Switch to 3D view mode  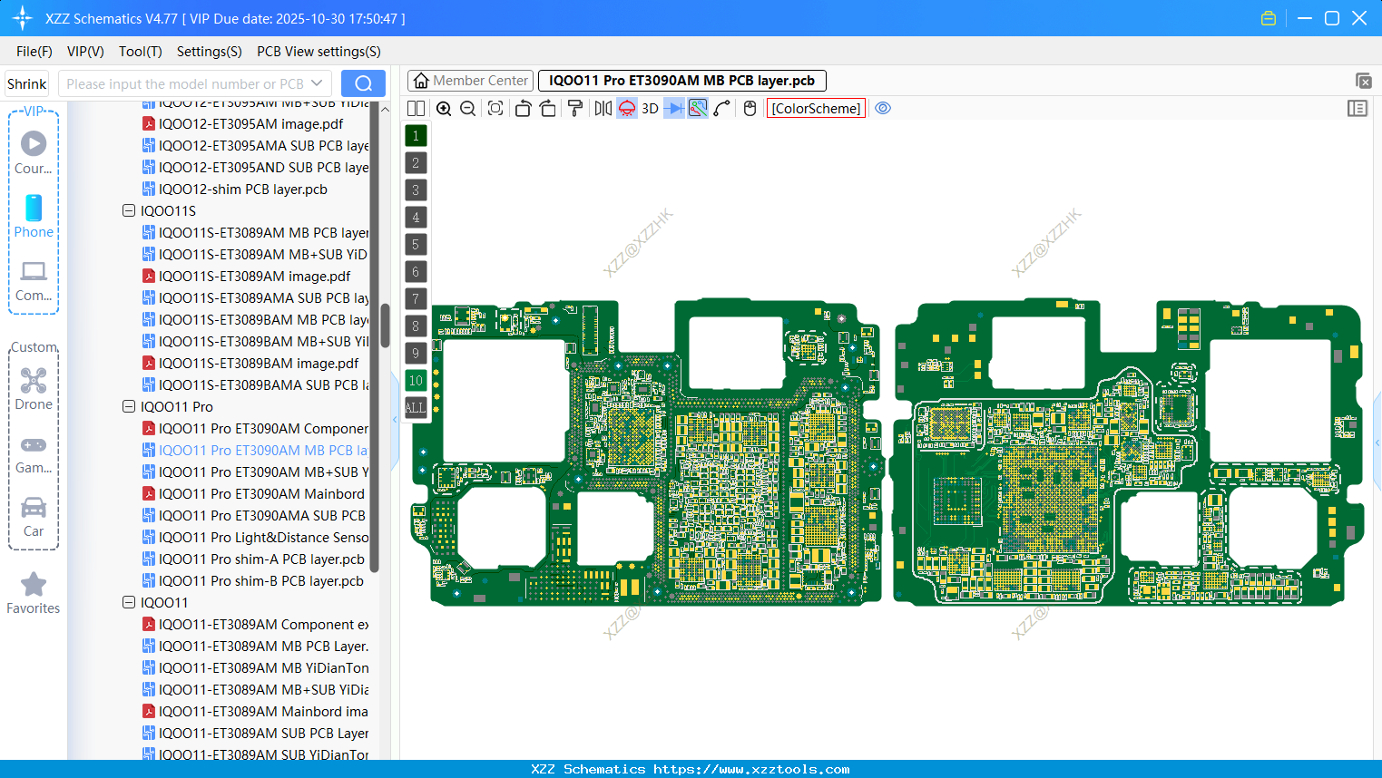650,108
